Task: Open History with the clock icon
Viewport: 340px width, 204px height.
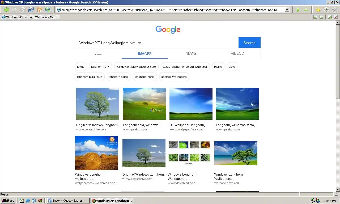Action: coord(326,10)
